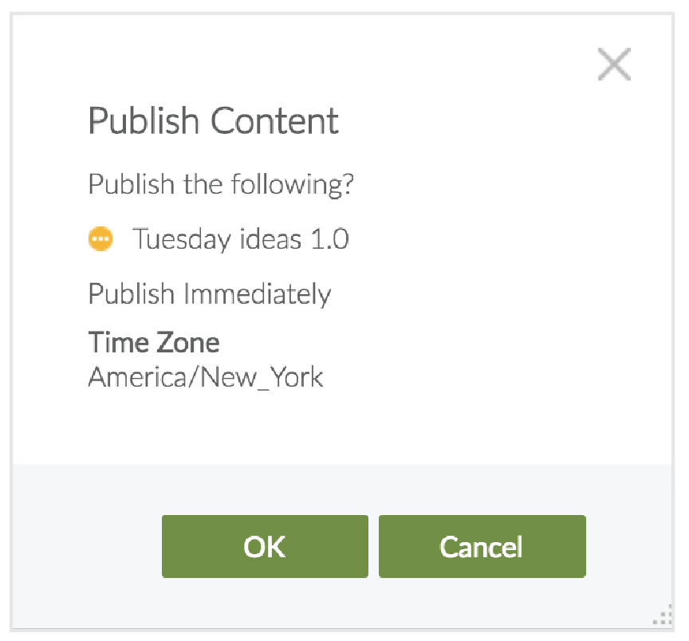Click the Time Zone label

coord(153,342)
